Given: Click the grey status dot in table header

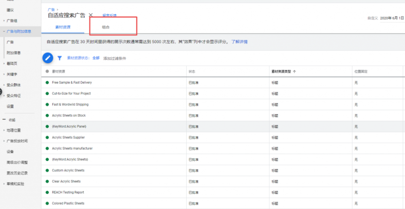Looking at the screenshot, I should click(47, 71).
